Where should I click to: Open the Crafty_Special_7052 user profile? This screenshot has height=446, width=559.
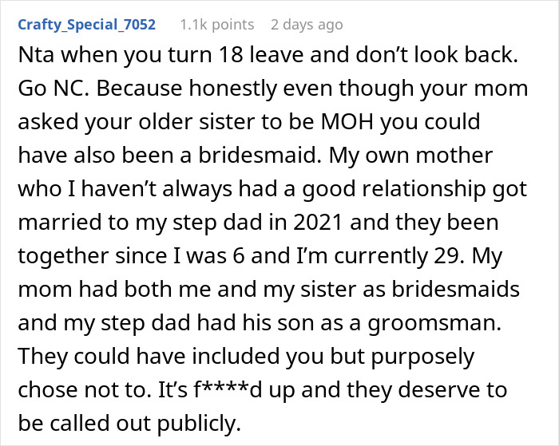[86, 24]
